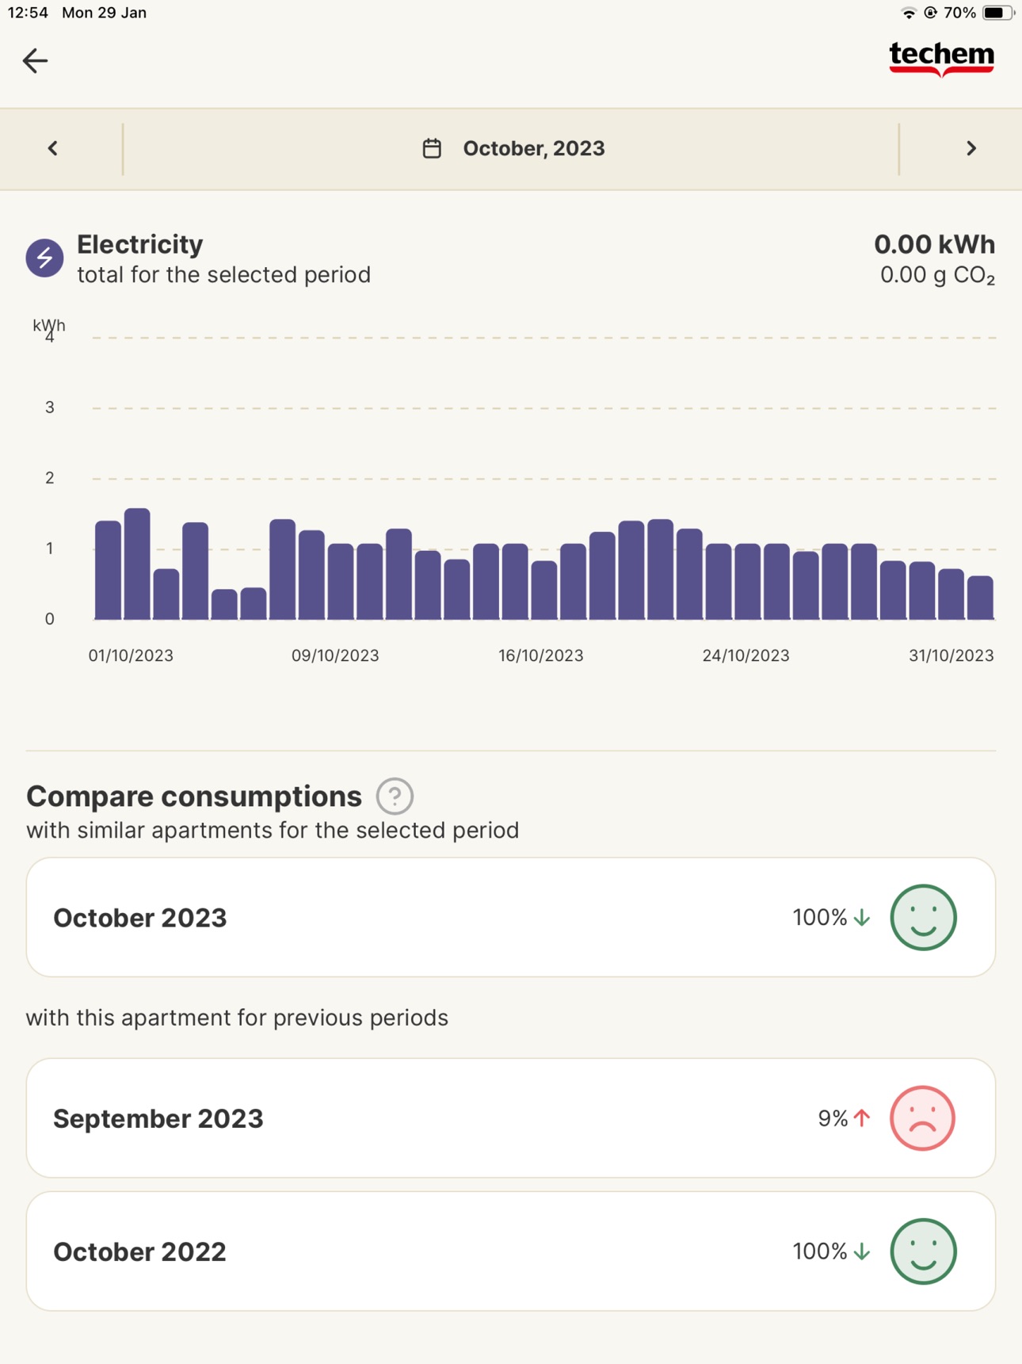Viewport: 1022px width, 1364px height.
Task: Select the October 2023 comparison card
Action: click(511, 917)
